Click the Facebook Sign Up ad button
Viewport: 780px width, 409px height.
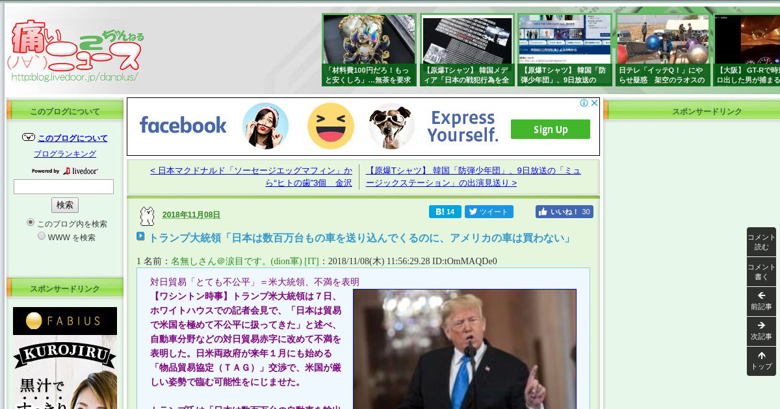[551, 129]
